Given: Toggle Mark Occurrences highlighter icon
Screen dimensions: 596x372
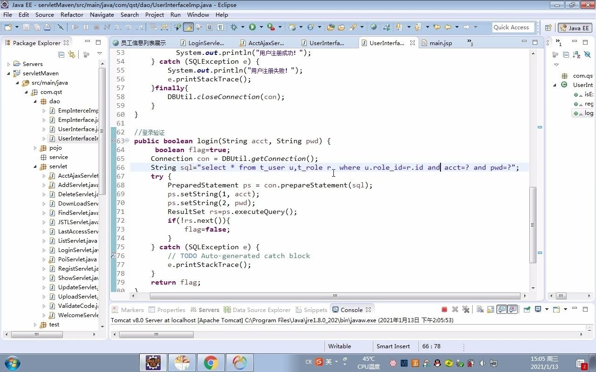Looking at the screenshot, I should click(x=188, y=27).
